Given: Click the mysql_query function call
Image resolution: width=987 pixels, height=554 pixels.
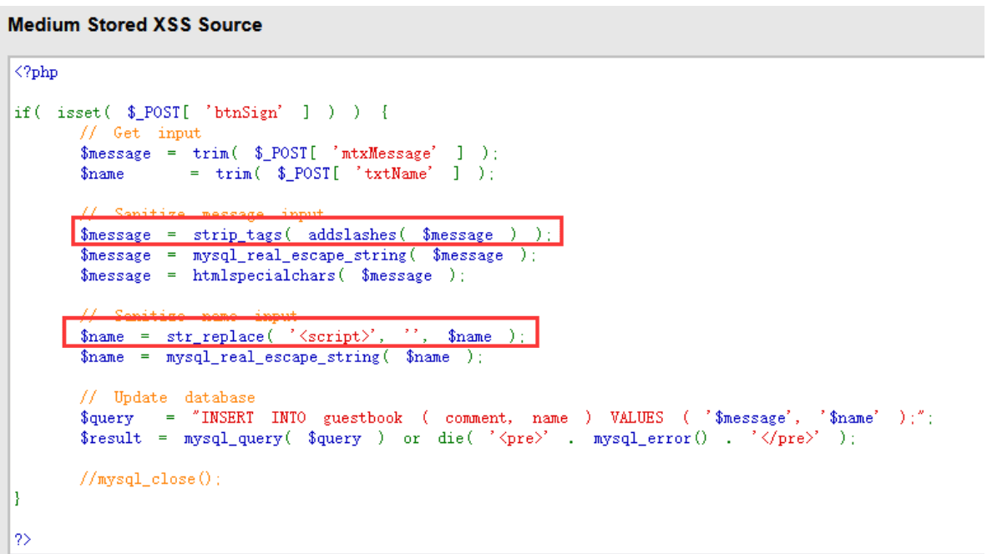Looking at the screenshot, I should (x=284, y=438).
